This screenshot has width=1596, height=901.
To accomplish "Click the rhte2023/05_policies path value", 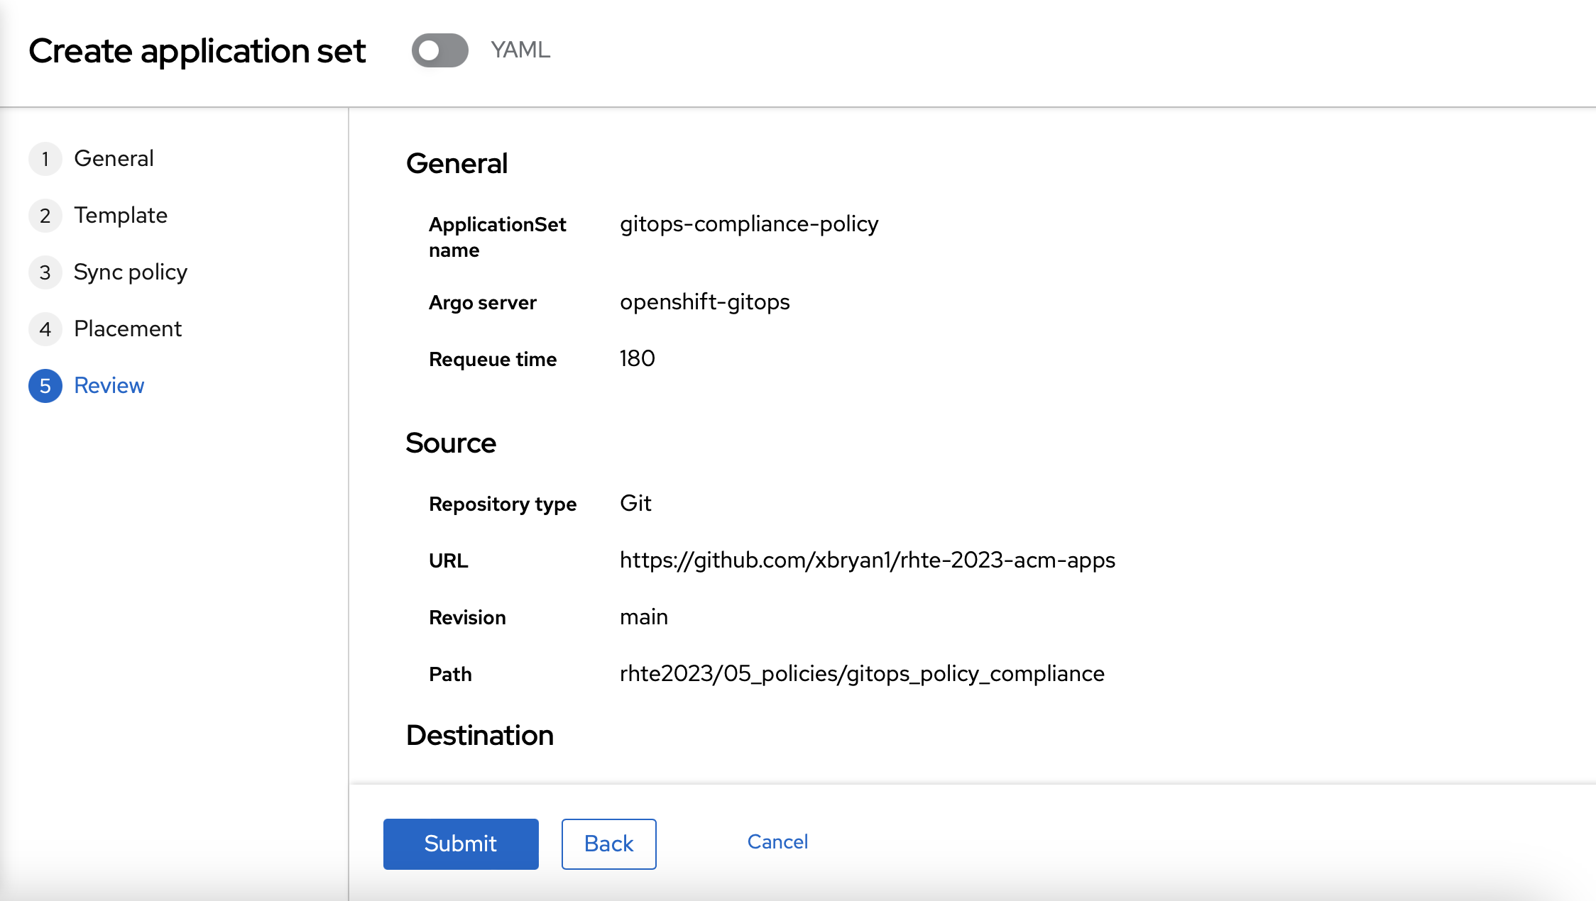I will pyautogui.click(x=862, y=674).
